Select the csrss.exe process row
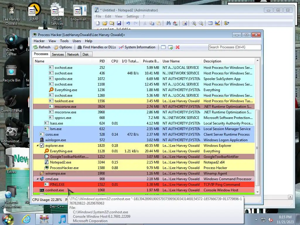The image size is (300, 225). (x=144, y=134)
